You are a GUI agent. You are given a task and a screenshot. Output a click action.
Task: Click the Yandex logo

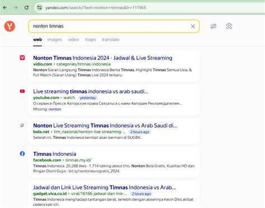click(10, 26)
